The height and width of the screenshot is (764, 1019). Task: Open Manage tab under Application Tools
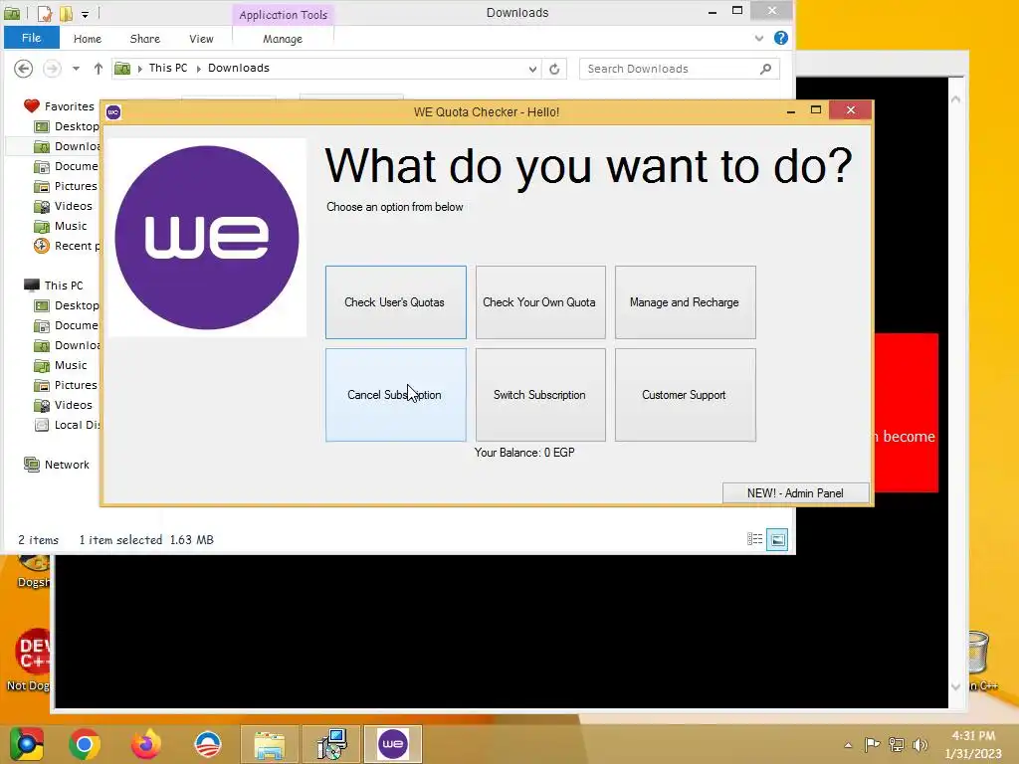283,39
